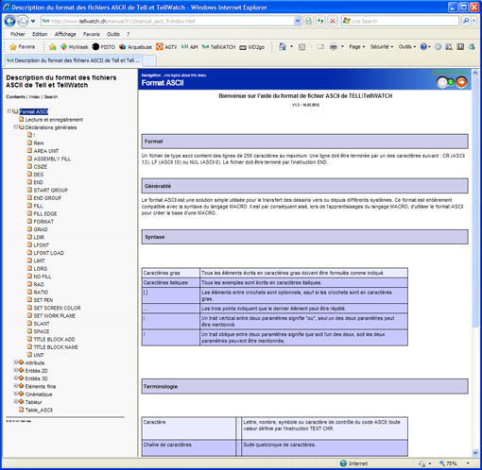Refresh the page with green arrows icon
This screenshot has width=482, height=470.
[320, 21]
